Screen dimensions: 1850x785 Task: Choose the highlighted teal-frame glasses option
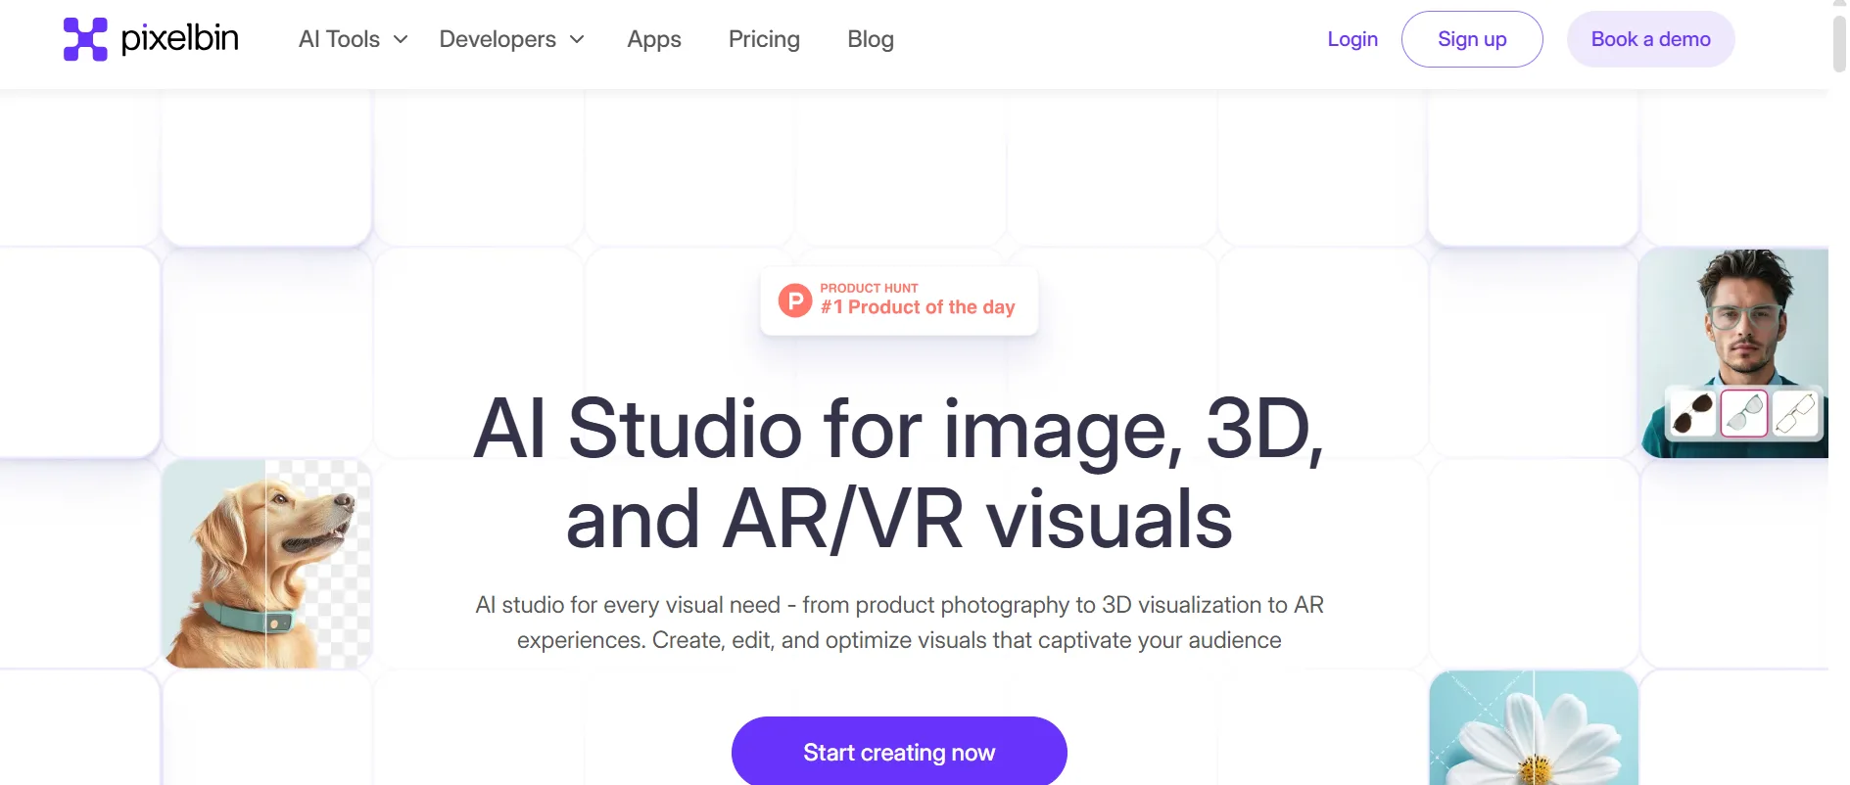pos(1743,413)
